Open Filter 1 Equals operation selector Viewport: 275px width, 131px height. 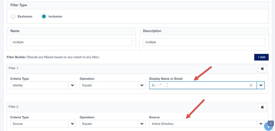click(109, 85)
